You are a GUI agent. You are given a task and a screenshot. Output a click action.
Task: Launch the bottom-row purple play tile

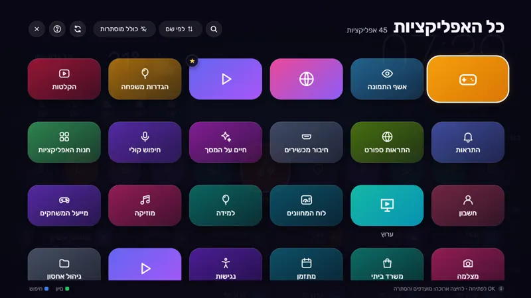(x=145, y=264)
